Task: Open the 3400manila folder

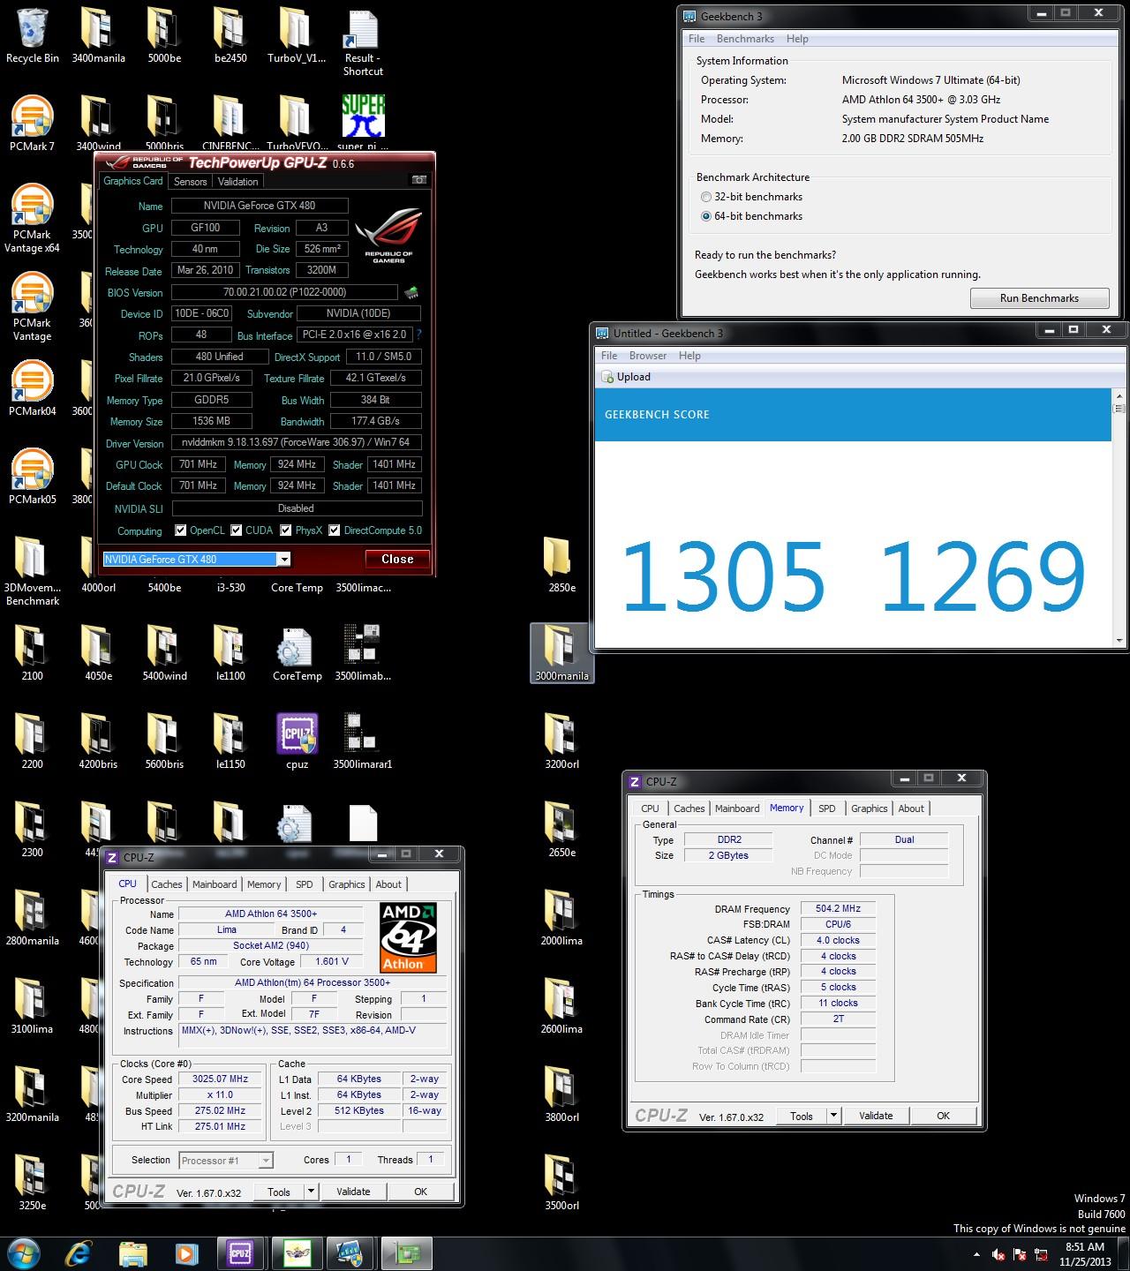Action: coord(98,36)
